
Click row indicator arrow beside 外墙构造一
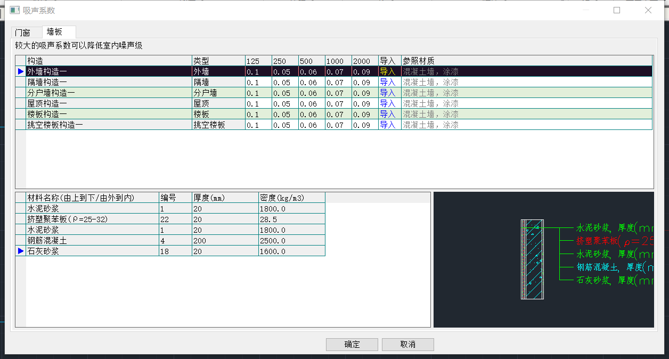(x=21, y=71)
